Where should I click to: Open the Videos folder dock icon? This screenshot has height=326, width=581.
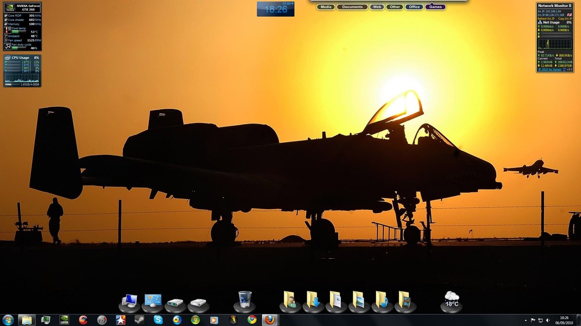(x=405, y=300)
